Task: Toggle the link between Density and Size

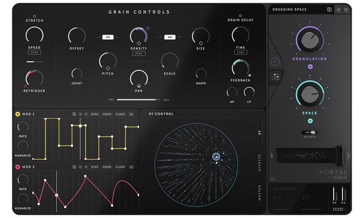Action: [170, 37]
